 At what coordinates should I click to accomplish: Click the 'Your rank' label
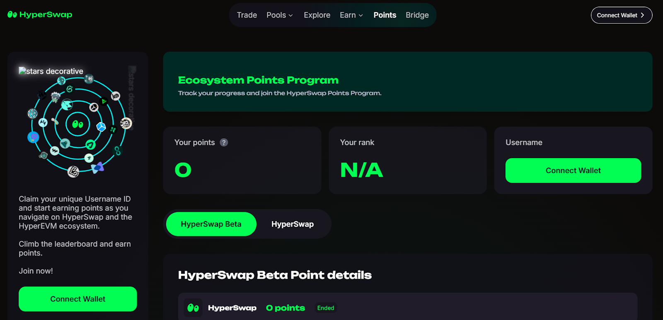(357, 142)
